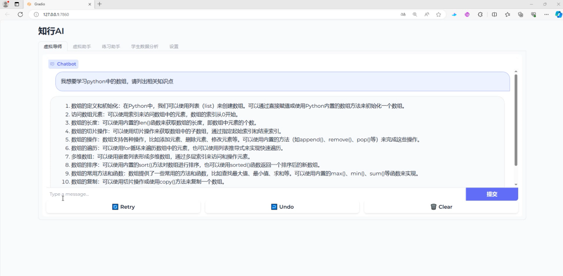Click the Retry button
Screen dimensions: 563x276
point(123,207)
